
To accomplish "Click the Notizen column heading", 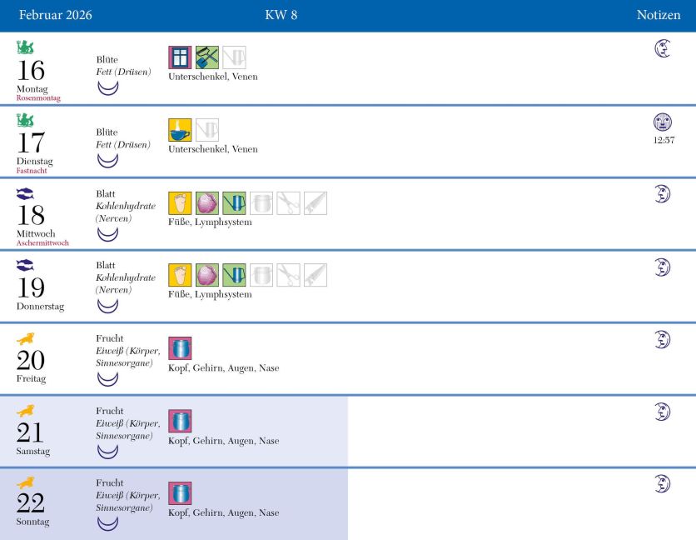I will 659,15.
